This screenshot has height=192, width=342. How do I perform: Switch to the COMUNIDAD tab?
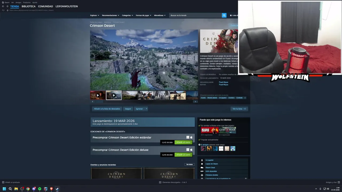[x=45, y=6]
